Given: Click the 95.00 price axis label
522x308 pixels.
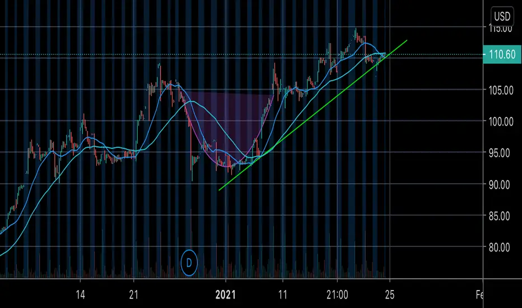Looking at the screenshot, I should coord(500,153).
